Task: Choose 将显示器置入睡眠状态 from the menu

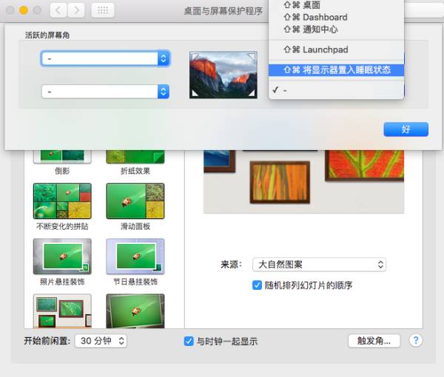Action: tap(337, 70)
